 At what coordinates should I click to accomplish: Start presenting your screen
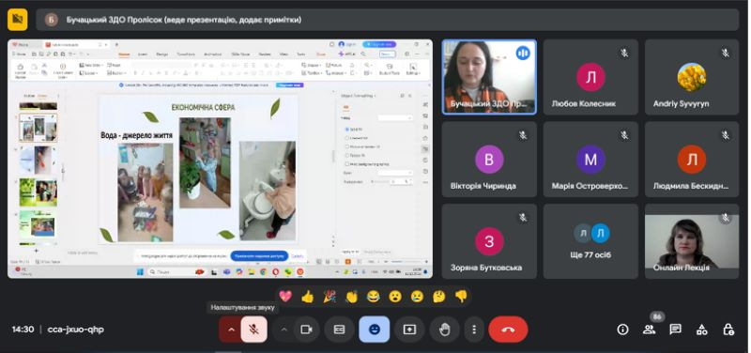coord(409,330)
